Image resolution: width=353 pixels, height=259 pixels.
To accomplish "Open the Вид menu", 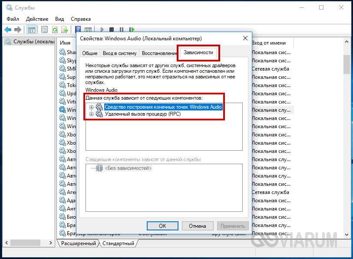I will pos(59,19).
